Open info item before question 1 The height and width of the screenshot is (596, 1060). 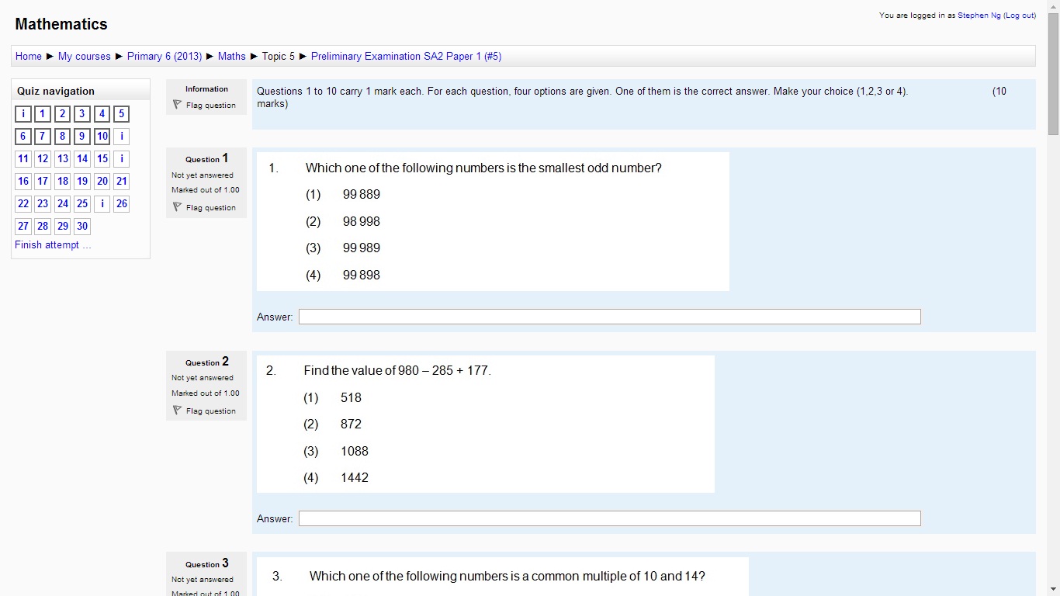(x=23, y=114)
